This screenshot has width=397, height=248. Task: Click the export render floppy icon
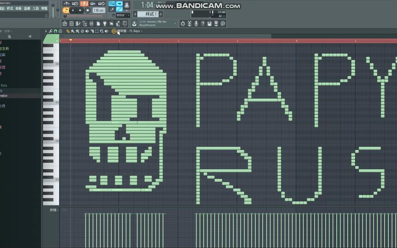(216, 23)
